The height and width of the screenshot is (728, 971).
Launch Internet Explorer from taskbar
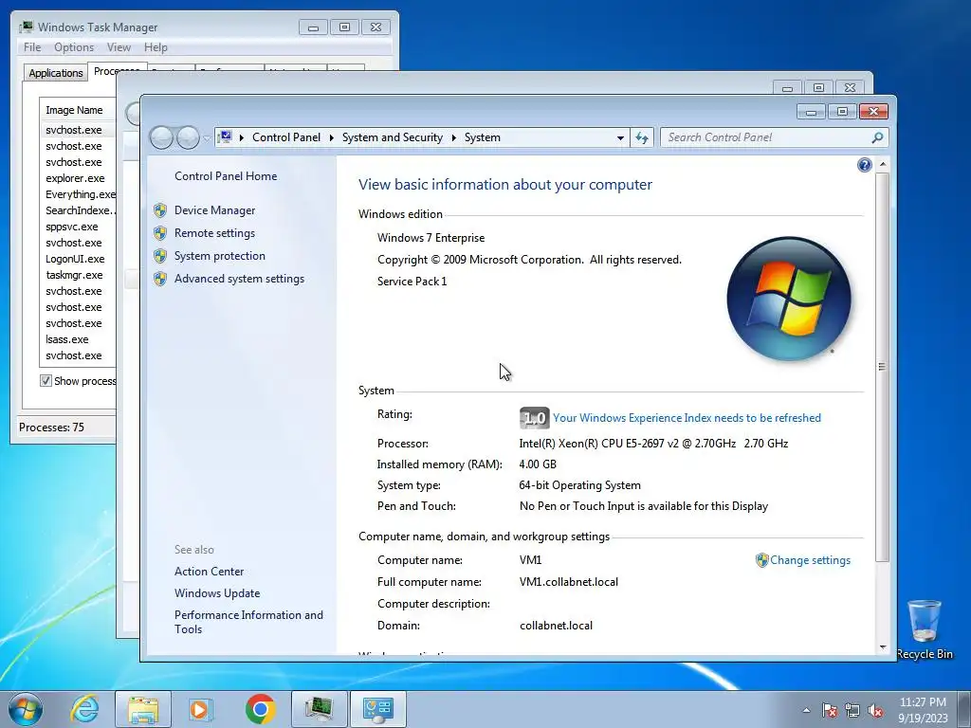pyautogui.click(x=84, y=709)
